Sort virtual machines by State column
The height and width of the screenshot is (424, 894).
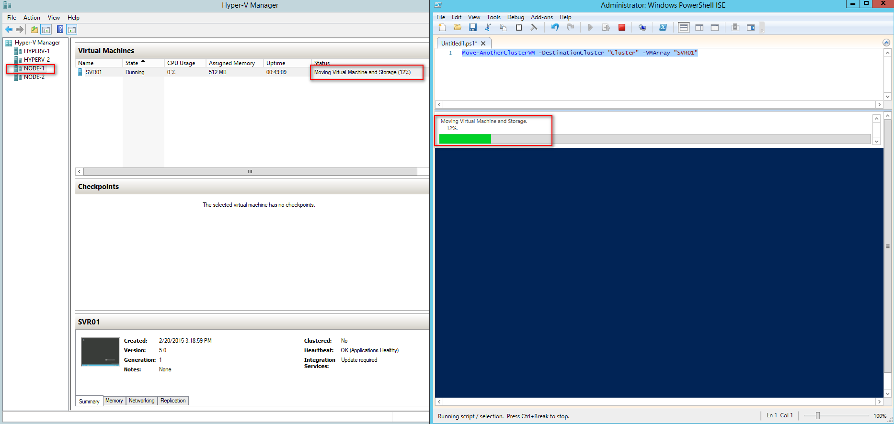coord(143,63)
